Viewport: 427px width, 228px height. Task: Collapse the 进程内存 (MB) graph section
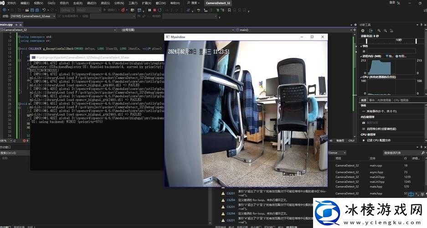tap(361, 57)
